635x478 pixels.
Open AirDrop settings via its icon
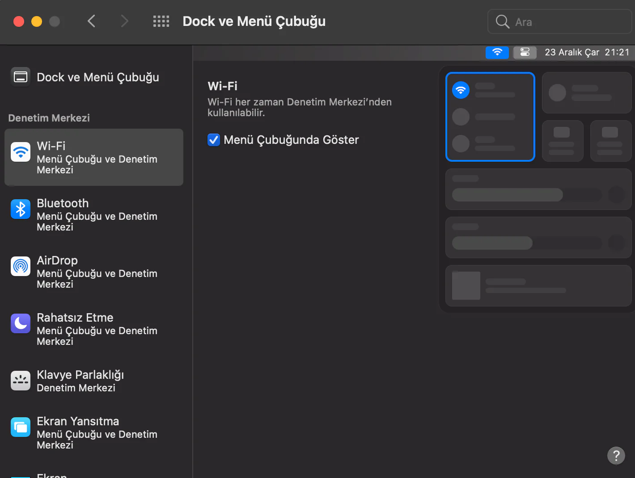(x=21, y=266)
